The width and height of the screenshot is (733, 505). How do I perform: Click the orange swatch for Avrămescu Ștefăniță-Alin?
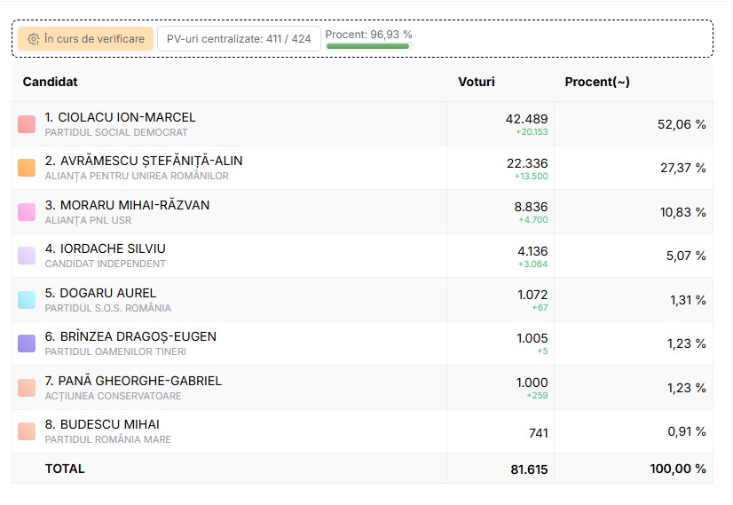[27, 168]
